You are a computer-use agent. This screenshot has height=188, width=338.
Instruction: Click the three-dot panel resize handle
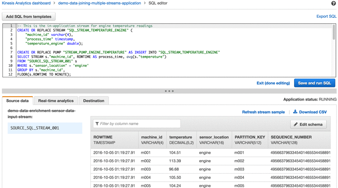pos(169,91)
